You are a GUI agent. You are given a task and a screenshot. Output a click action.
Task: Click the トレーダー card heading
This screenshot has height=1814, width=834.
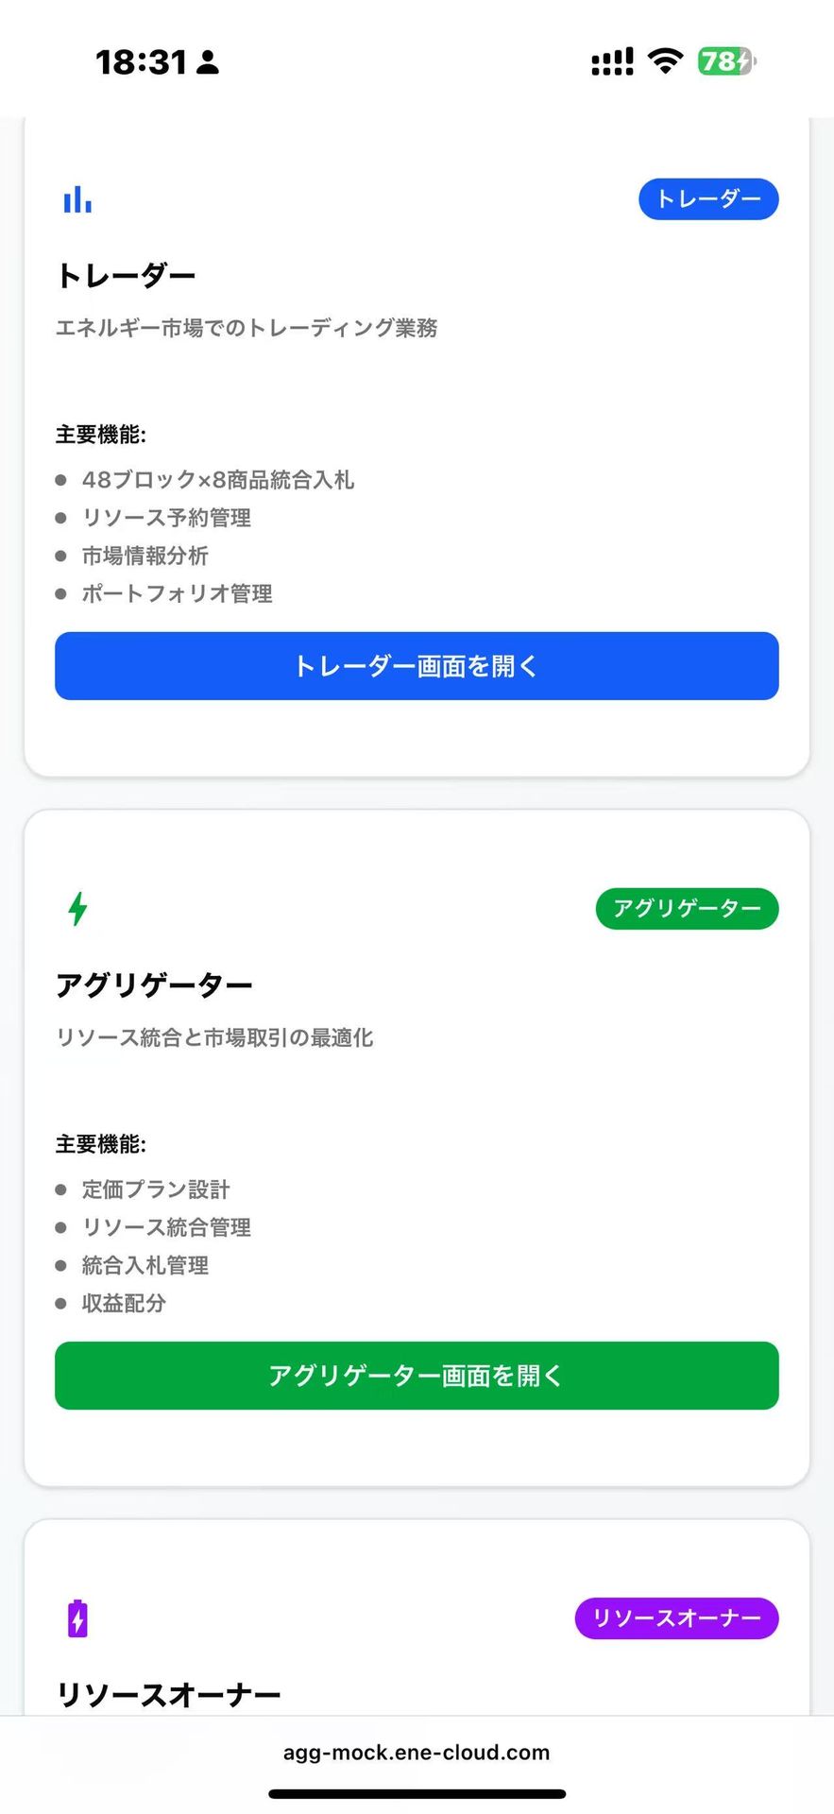click(126, 276)
